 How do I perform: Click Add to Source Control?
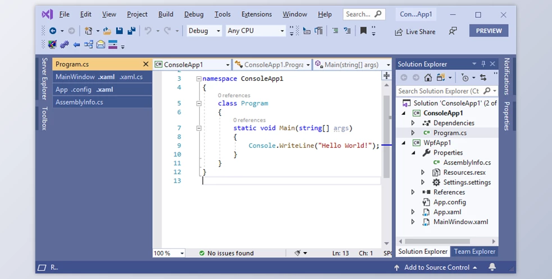pos(436,267)
